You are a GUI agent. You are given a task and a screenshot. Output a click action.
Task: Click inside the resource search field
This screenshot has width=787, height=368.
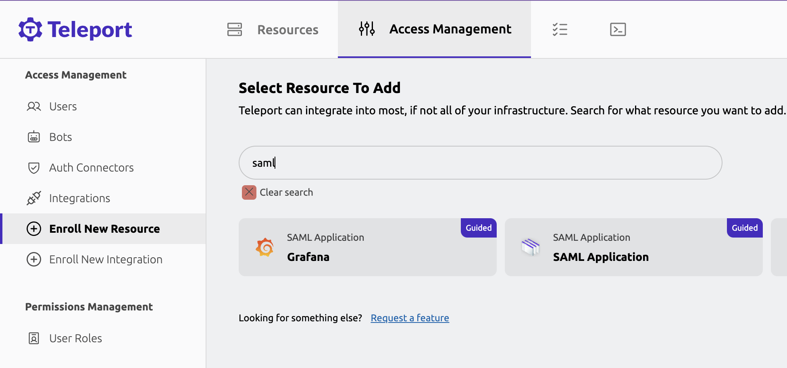[480, 163]
